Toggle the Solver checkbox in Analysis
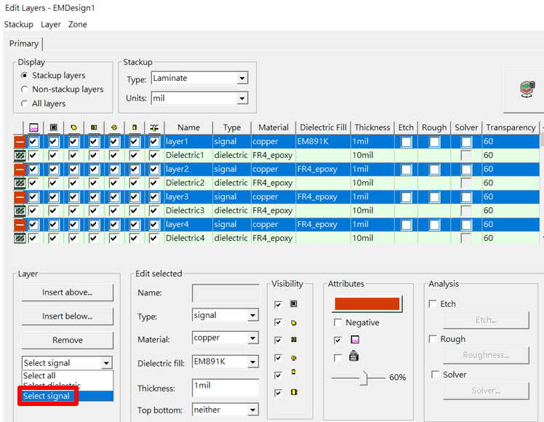Viewport: 544px width, 422px height. [435, 375]
